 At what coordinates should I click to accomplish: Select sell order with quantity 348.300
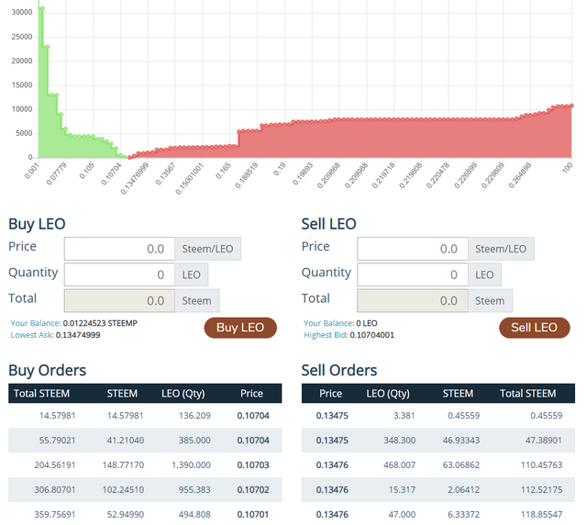(x=438, y=441)
